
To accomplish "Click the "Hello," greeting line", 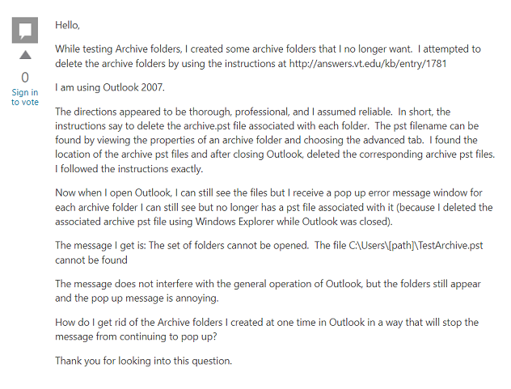I will coord(67,25).
